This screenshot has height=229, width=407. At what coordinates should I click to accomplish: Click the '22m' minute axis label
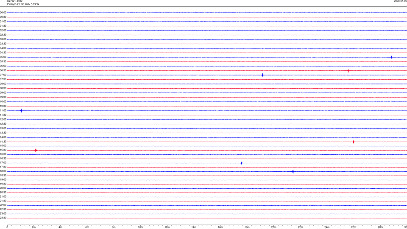[x=300, y=227]
